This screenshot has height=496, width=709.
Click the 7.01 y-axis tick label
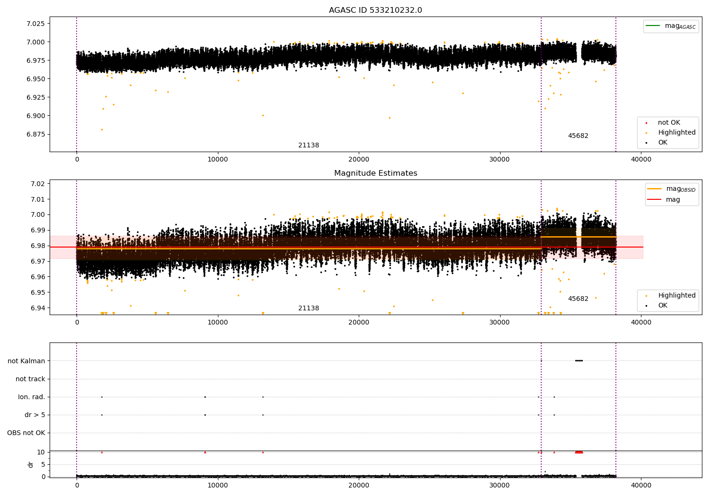click(37, 199)
